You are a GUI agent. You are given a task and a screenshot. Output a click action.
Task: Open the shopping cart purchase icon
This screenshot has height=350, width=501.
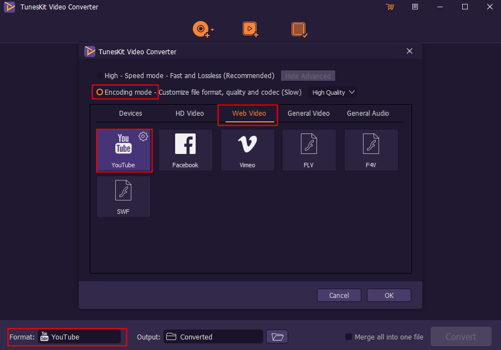pyautogui.click(x=390, y=7)
